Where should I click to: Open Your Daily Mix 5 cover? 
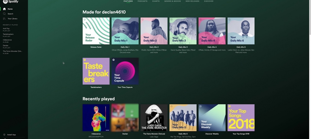[183, 118]
